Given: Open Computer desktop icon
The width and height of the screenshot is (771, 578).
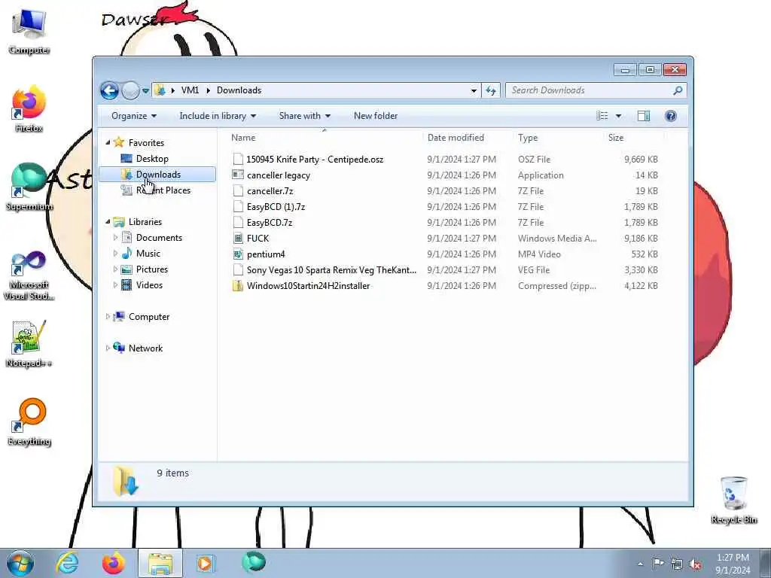Looking at the screenshot, I should click(x=29, y=32).
